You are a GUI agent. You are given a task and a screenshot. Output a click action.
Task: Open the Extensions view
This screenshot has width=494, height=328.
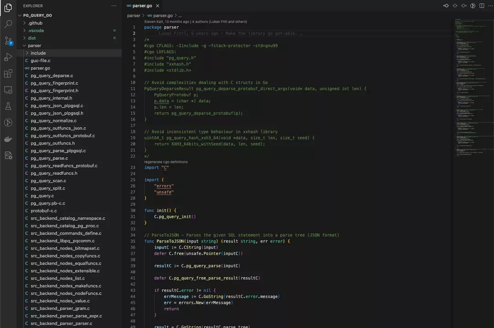(8, 74)
